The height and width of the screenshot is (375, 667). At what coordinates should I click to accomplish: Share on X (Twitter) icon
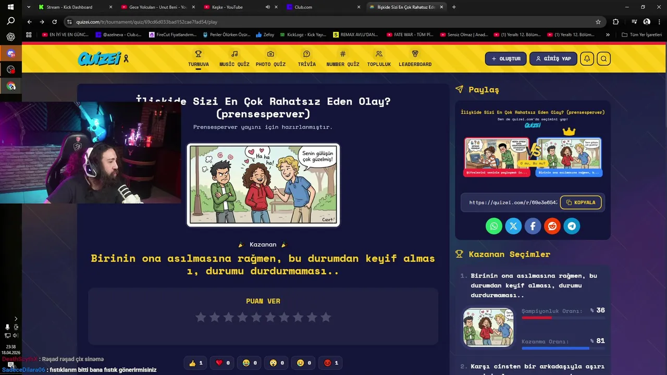pyautogui.click(x=513, y=226)
